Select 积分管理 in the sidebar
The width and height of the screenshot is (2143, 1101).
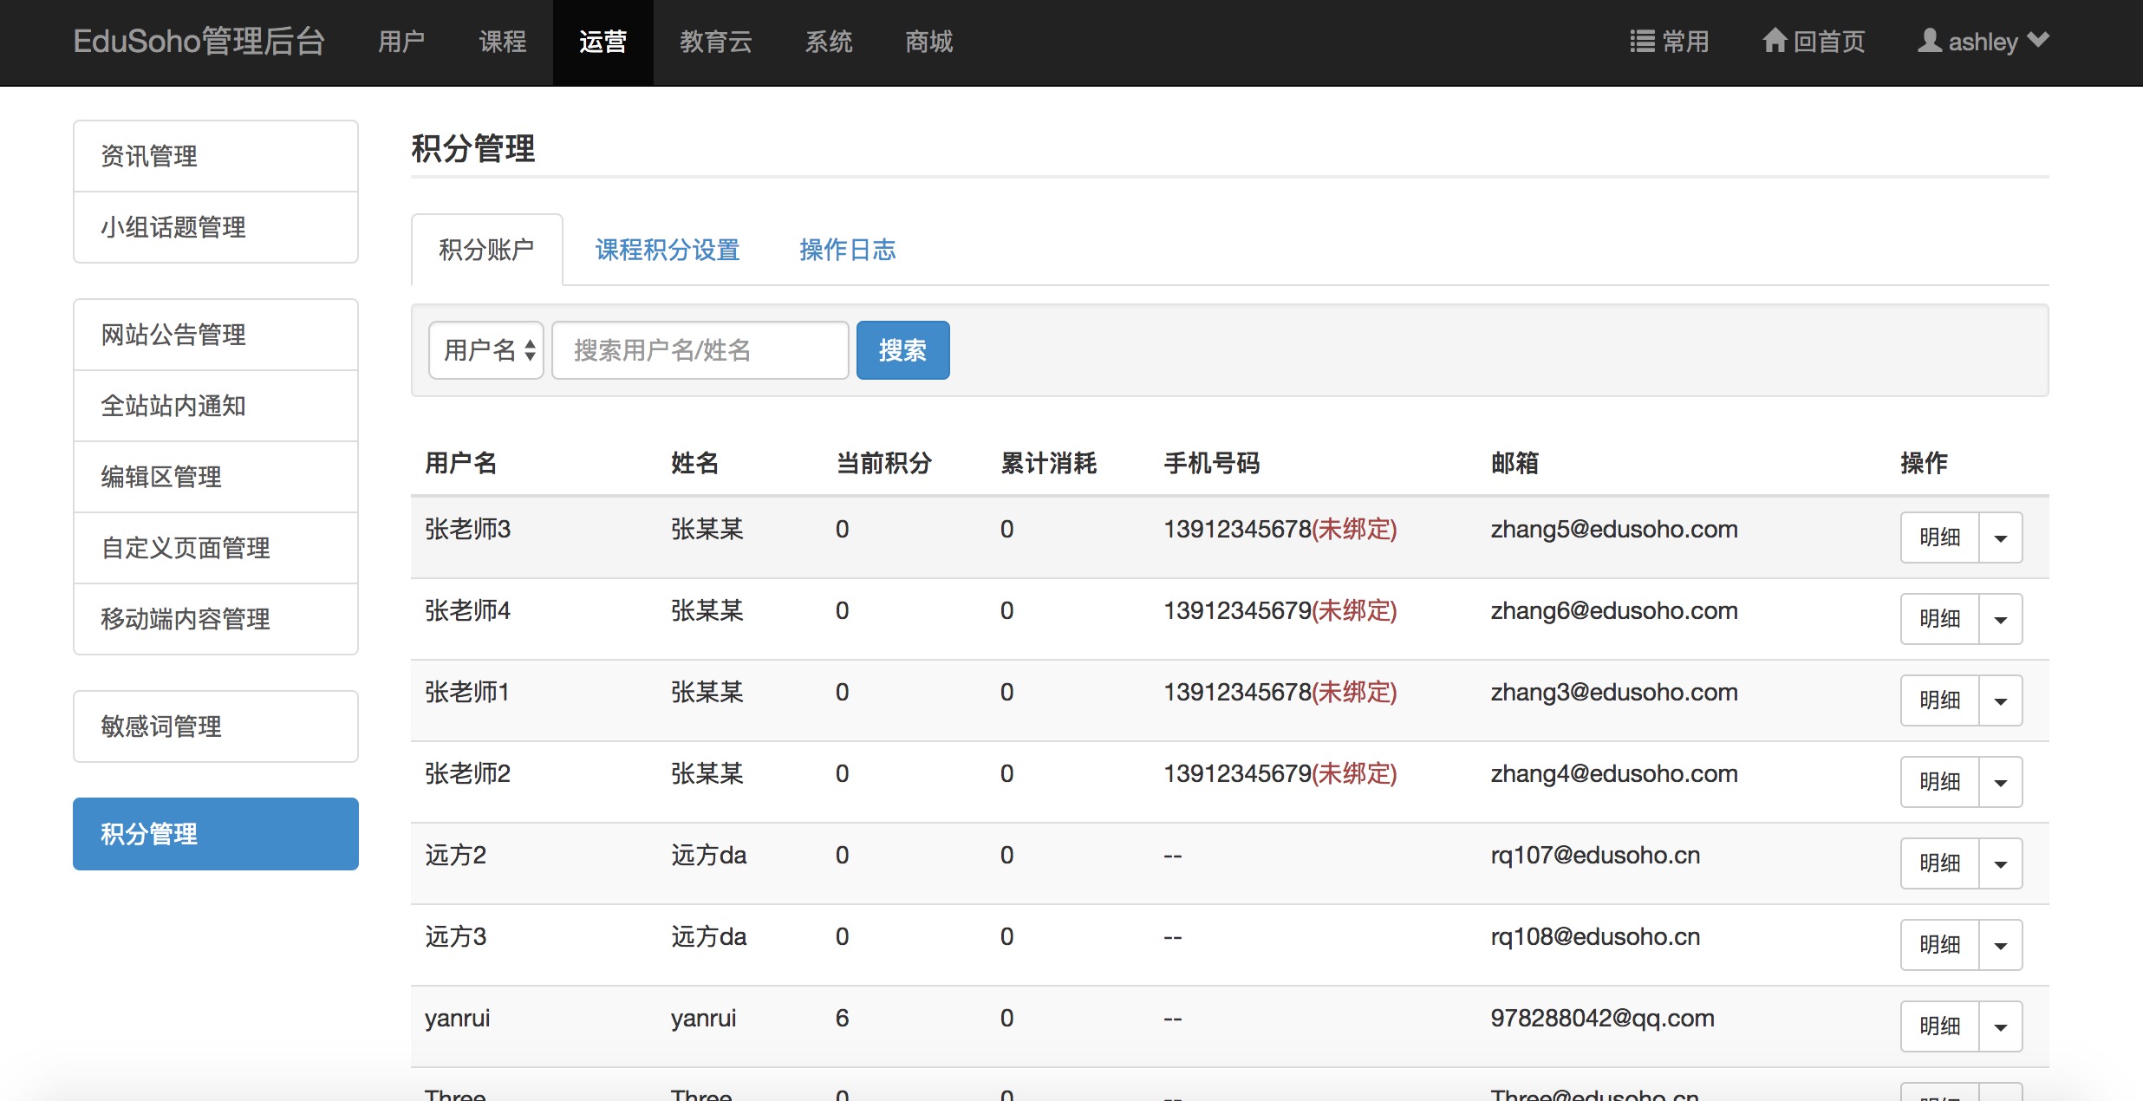click(x=216, y=834)
